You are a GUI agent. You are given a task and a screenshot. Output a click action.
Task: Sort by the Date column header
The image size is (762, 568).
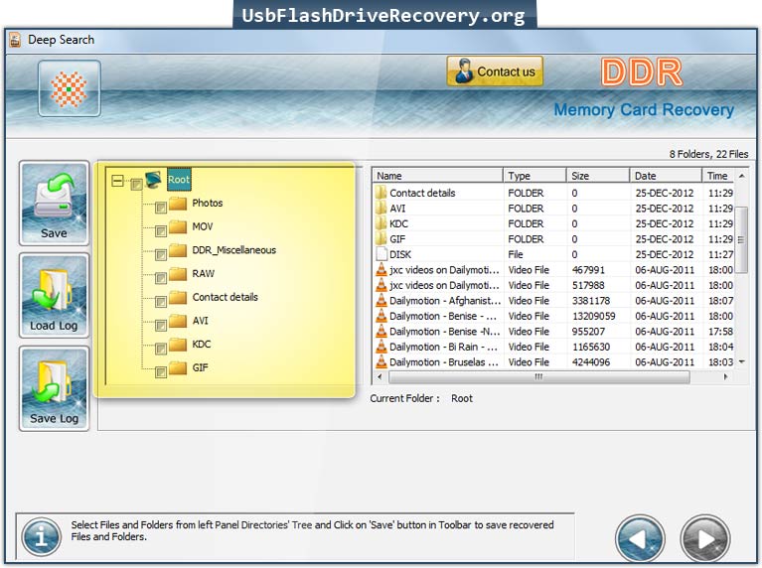[x=666, y=176]
